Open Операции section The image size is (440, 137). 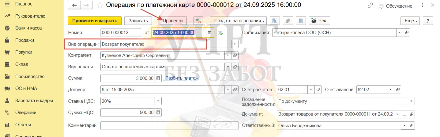(26, 113)
